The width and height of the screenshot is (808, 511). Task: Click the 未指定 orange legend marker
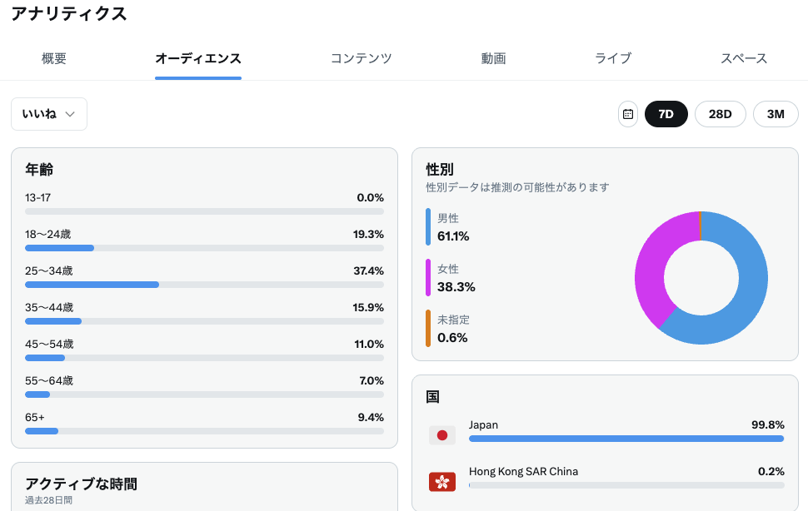click(x=428, y=328)
